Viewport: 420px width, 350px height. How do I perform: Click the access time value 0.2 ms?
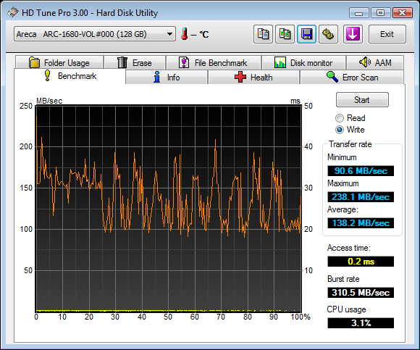(361, 262)
